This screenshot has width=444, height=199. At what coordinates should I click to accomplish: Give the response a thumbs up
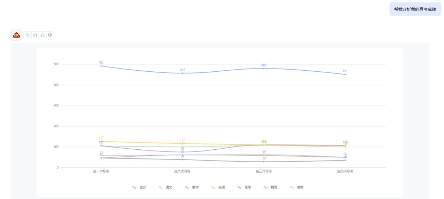(x=42, y=35)
